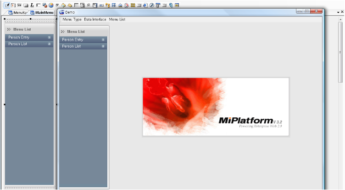Pick the checkbox component icon in the toolbar
The height and width of the screenshot is (190, 345).
(57, 5)
